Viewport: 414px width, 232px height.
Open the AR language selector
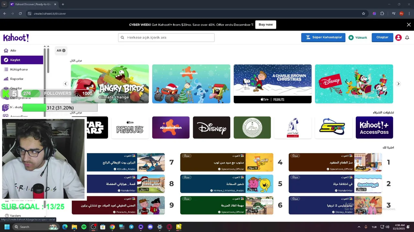[x=61, y=50]
